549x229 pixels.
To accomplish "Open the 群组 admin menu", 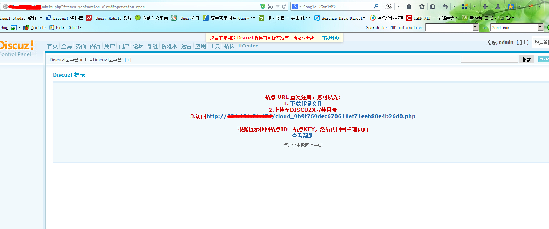I will click(152, 46).
